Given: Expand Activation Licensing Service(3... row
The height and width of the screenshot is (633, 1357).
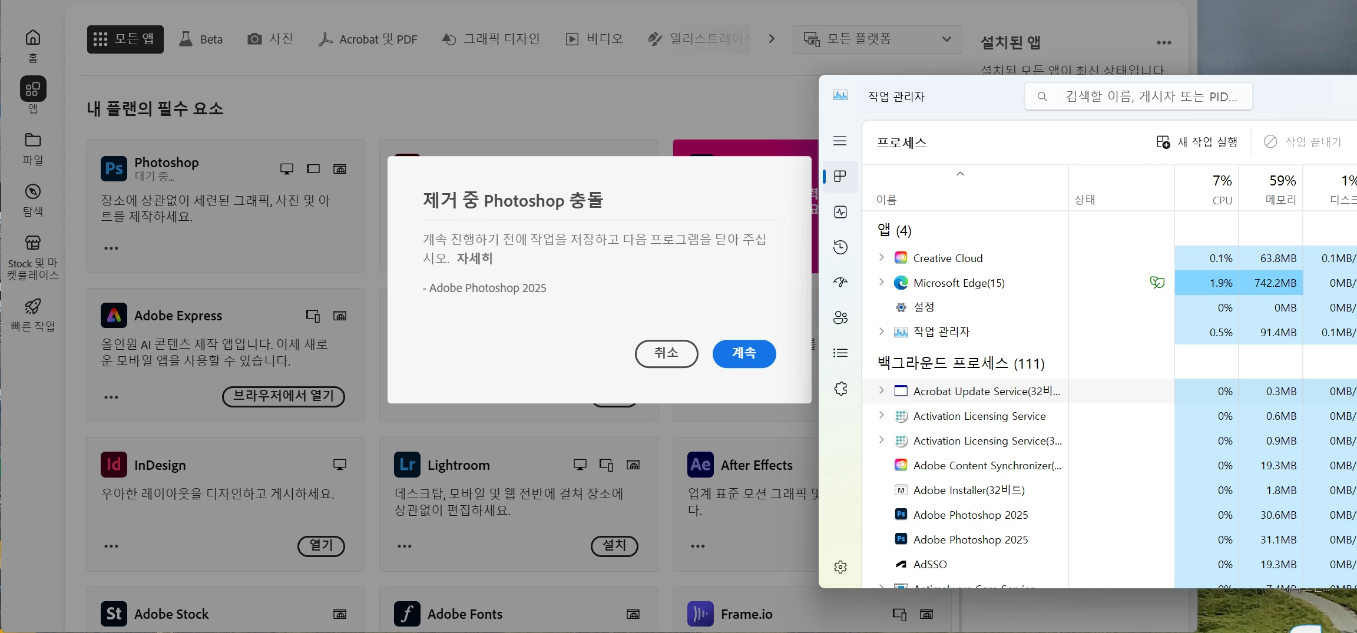Looking at the screenshot, I should (881, 440).
